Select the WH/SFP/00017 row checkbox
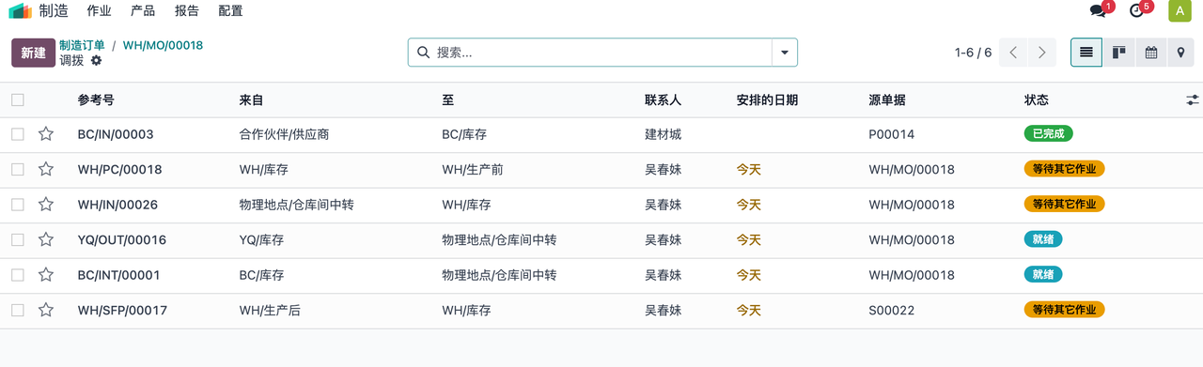 [x=18, y=310]
